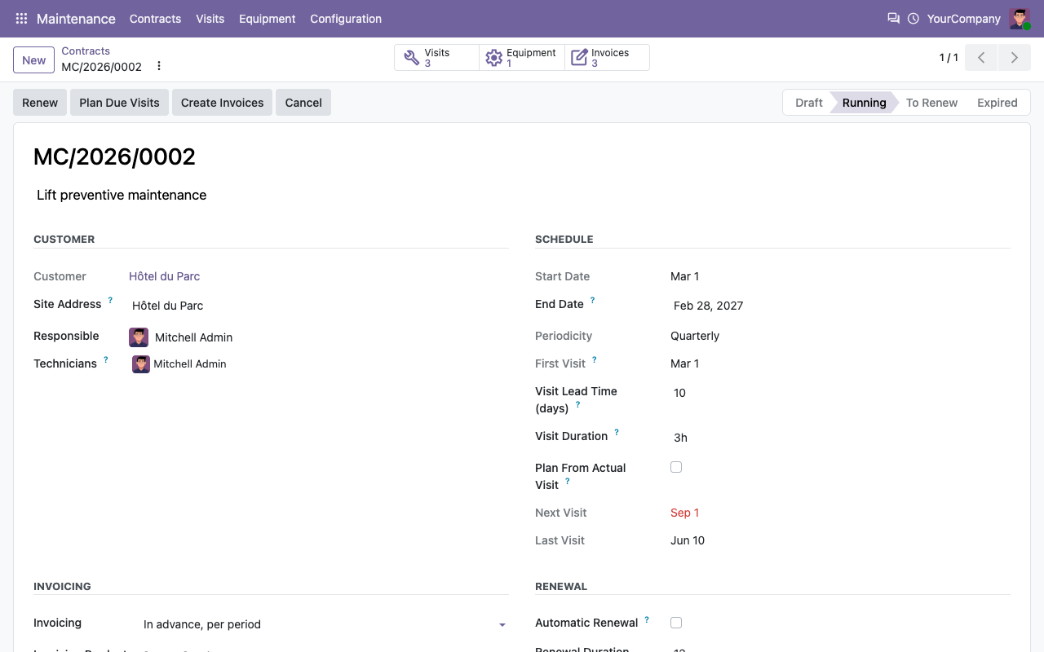Create a New contract record
The height and width of the screenshot is (652, 1044).
[x=33, y=59]
